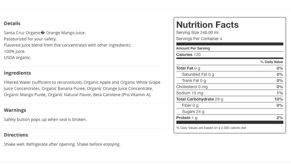Image resolution: width=291 pixels, height=164 pixels.
Task: Click the Trans Fat 0 g row
Action: tap(230, 81)
